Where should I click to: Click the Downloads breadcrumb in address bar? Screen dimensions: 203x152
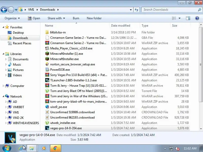tap(47, 10)
